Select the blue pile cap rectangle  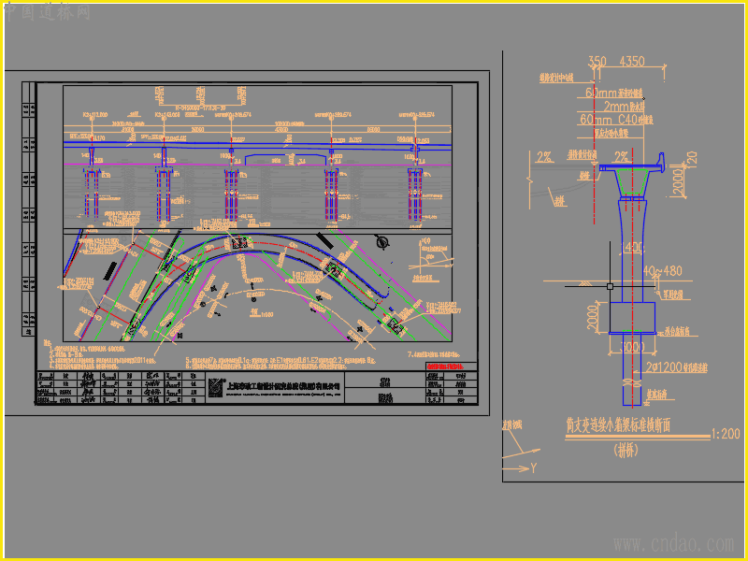(632, 318)
